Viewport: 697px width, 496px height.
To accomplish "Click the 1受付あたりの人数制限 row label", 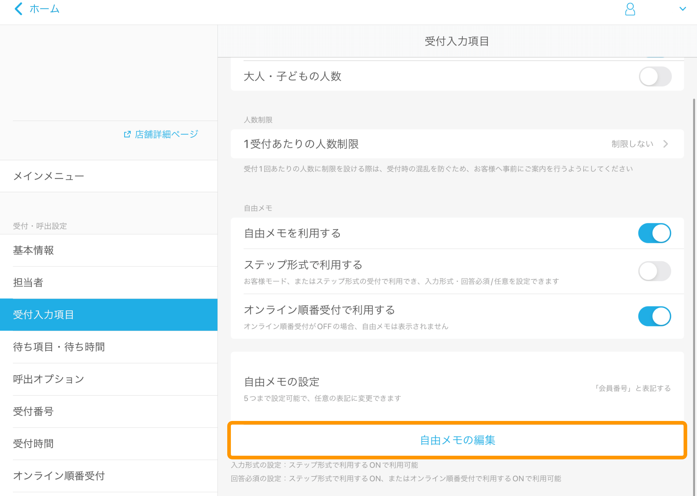I will [301, 144].
